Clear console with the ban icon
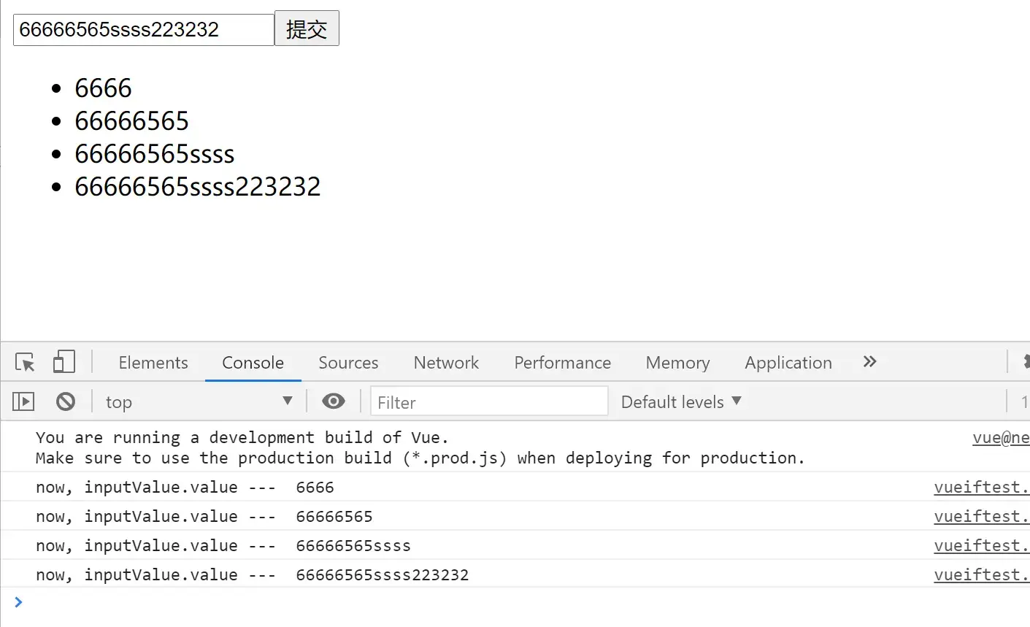The width and height of the screenshot is (1030, 627). [x=66, y=401]
